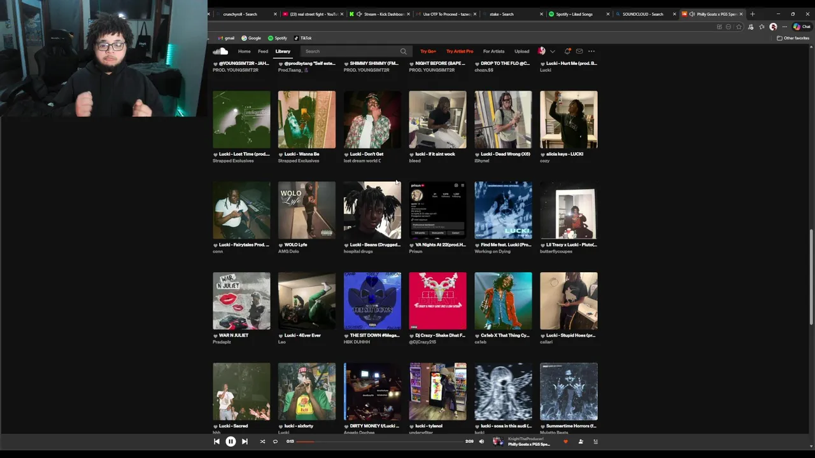Image resolution: width=815 pixels, height=458 pixels.
Task: Open lucki - sixforty track artwork
Action: (x=307, y=392)
